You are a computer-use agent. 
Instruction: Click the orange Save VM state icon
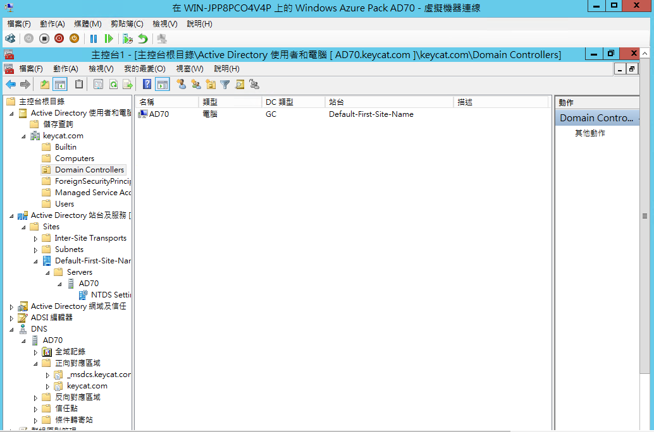(x=74, y=39)
